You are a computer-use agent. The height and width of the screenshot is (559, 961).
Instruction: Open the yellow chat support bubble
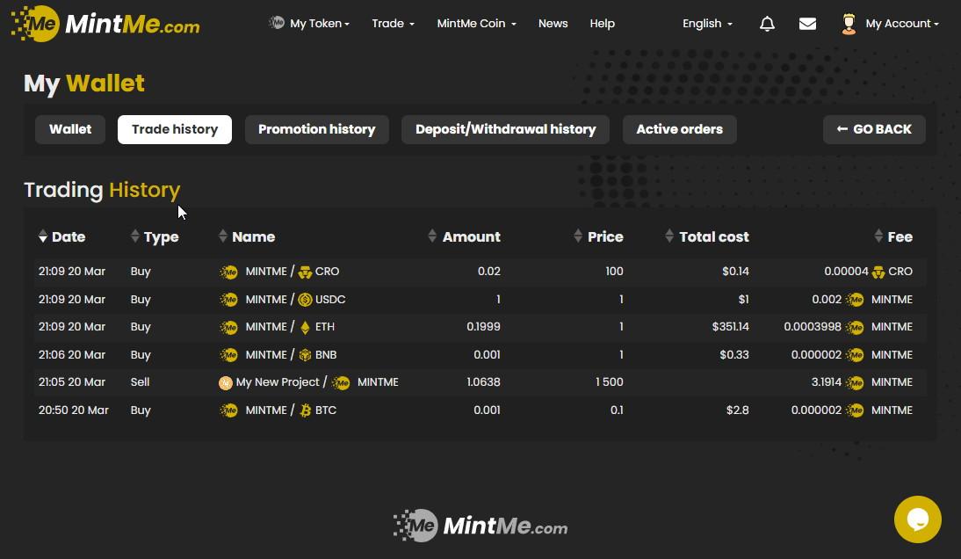tap(917, 519)
